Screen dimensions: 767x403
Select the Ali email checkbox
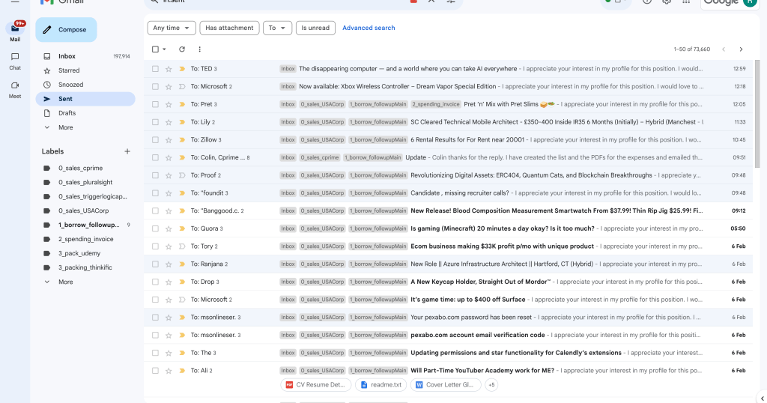pyautogui.click(x=155, y=371)
